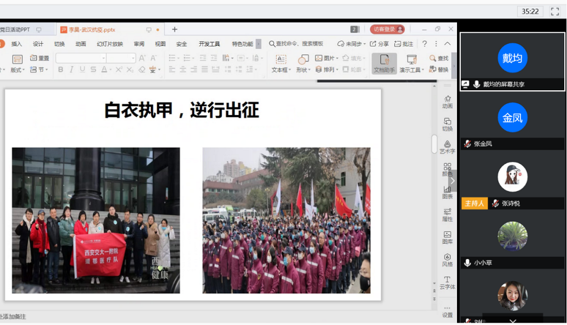The image size is (567, 325).
Task: Click the vertical scrollbar thumb of the slide
Action: click(x=434, y=144)
